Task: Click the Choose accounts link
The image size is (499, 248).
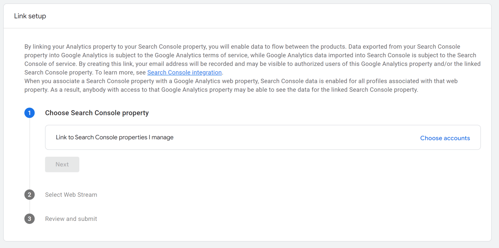Action: pyautogui.click(x=445, y=138)
